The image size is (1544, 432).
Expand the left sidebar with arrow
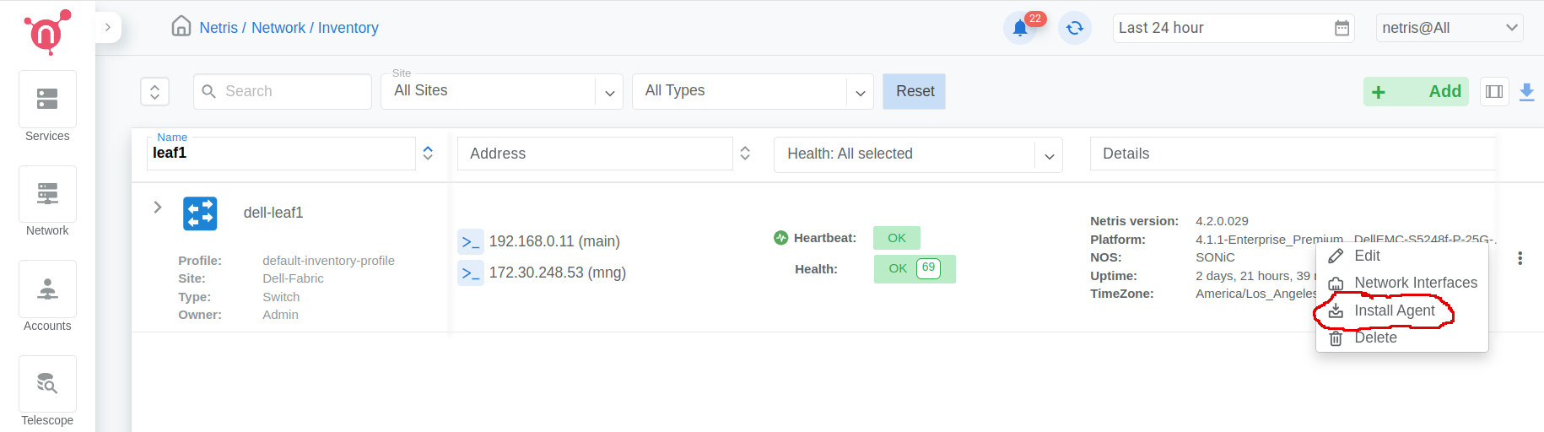point(108,28)
